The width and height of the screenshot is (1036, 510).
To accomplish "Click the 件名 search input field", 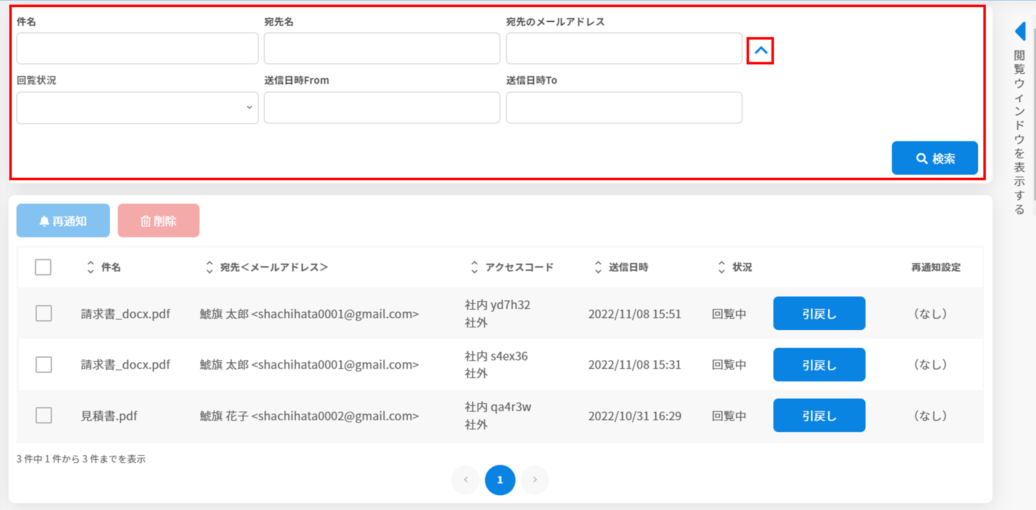I will pos(137,48).
